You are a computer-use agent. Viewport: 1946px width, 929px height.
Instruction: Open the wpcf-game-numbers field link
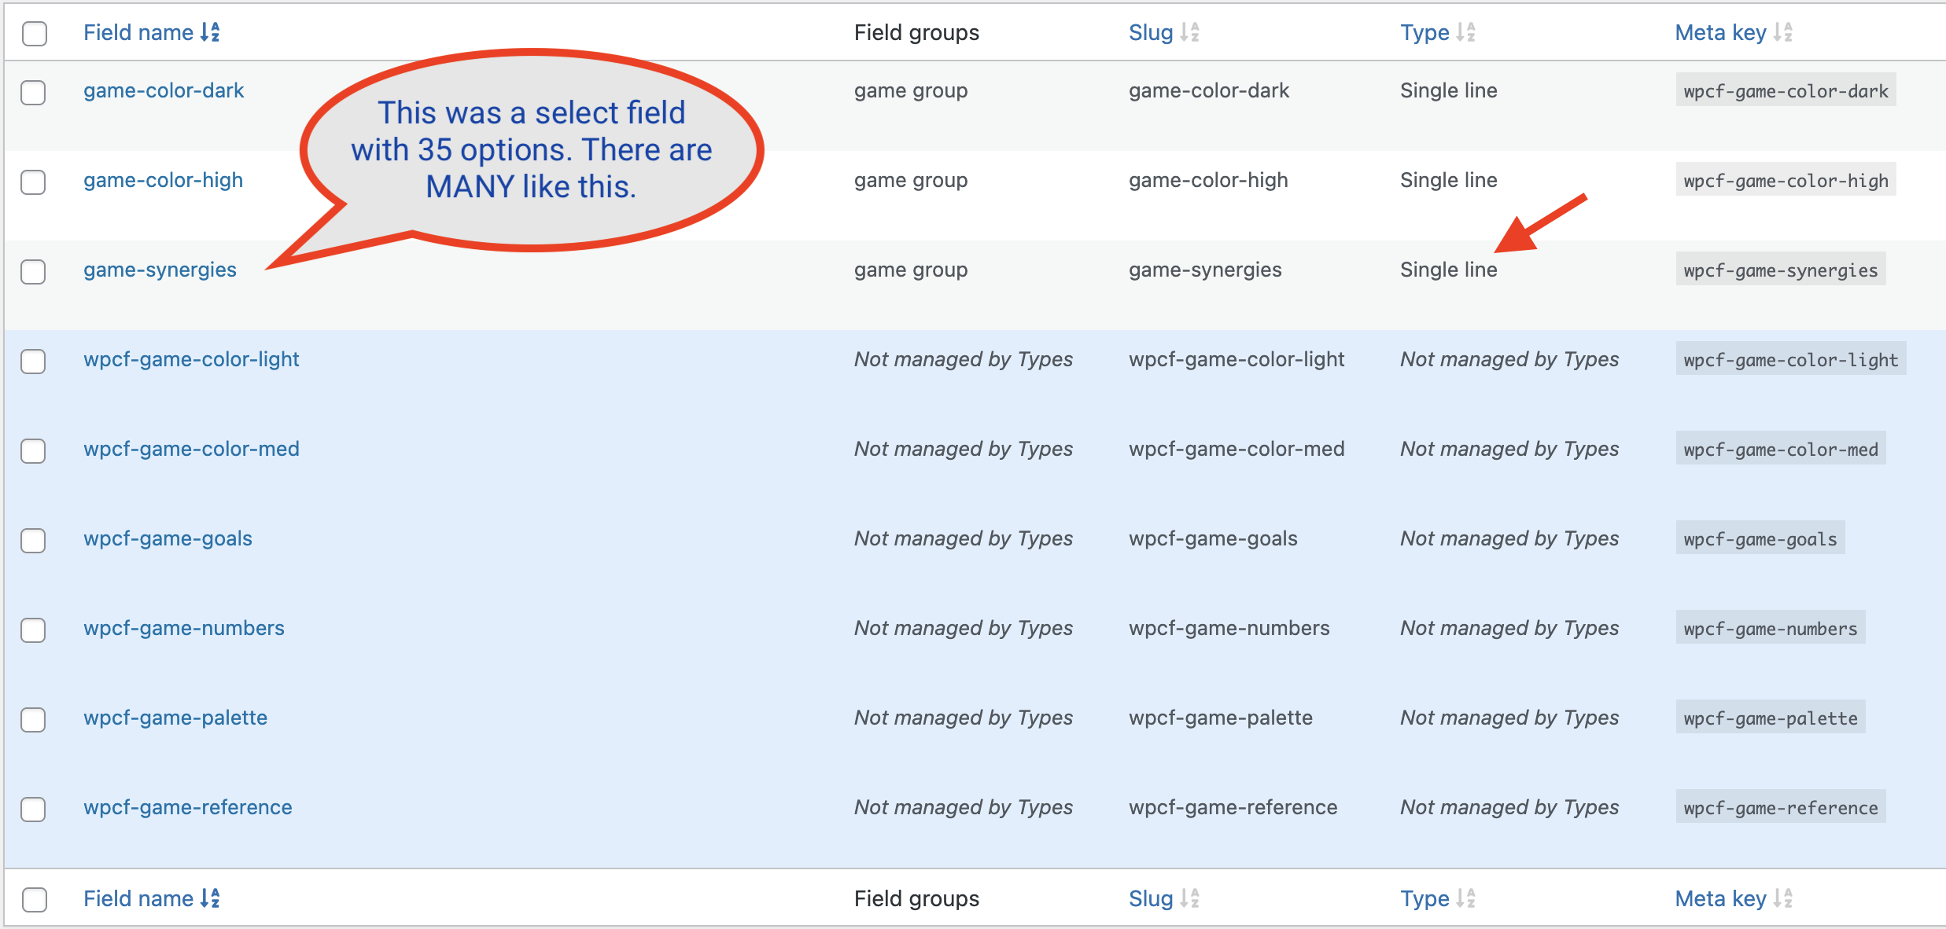(184, 628)
